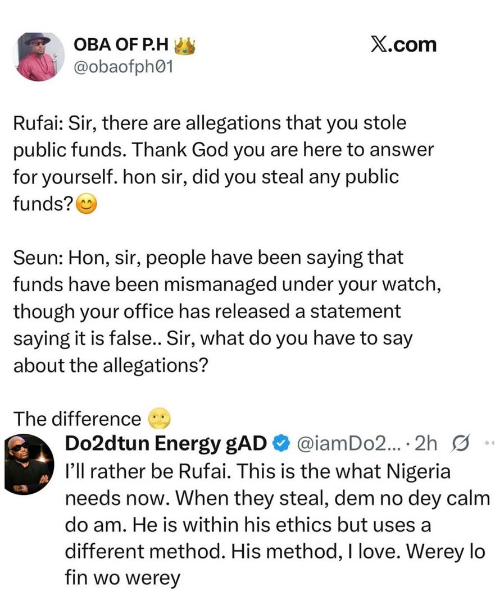Click the smiling emoji after 'funds?'
Viewport: 495px width, 606px height.
pos(86,205)
